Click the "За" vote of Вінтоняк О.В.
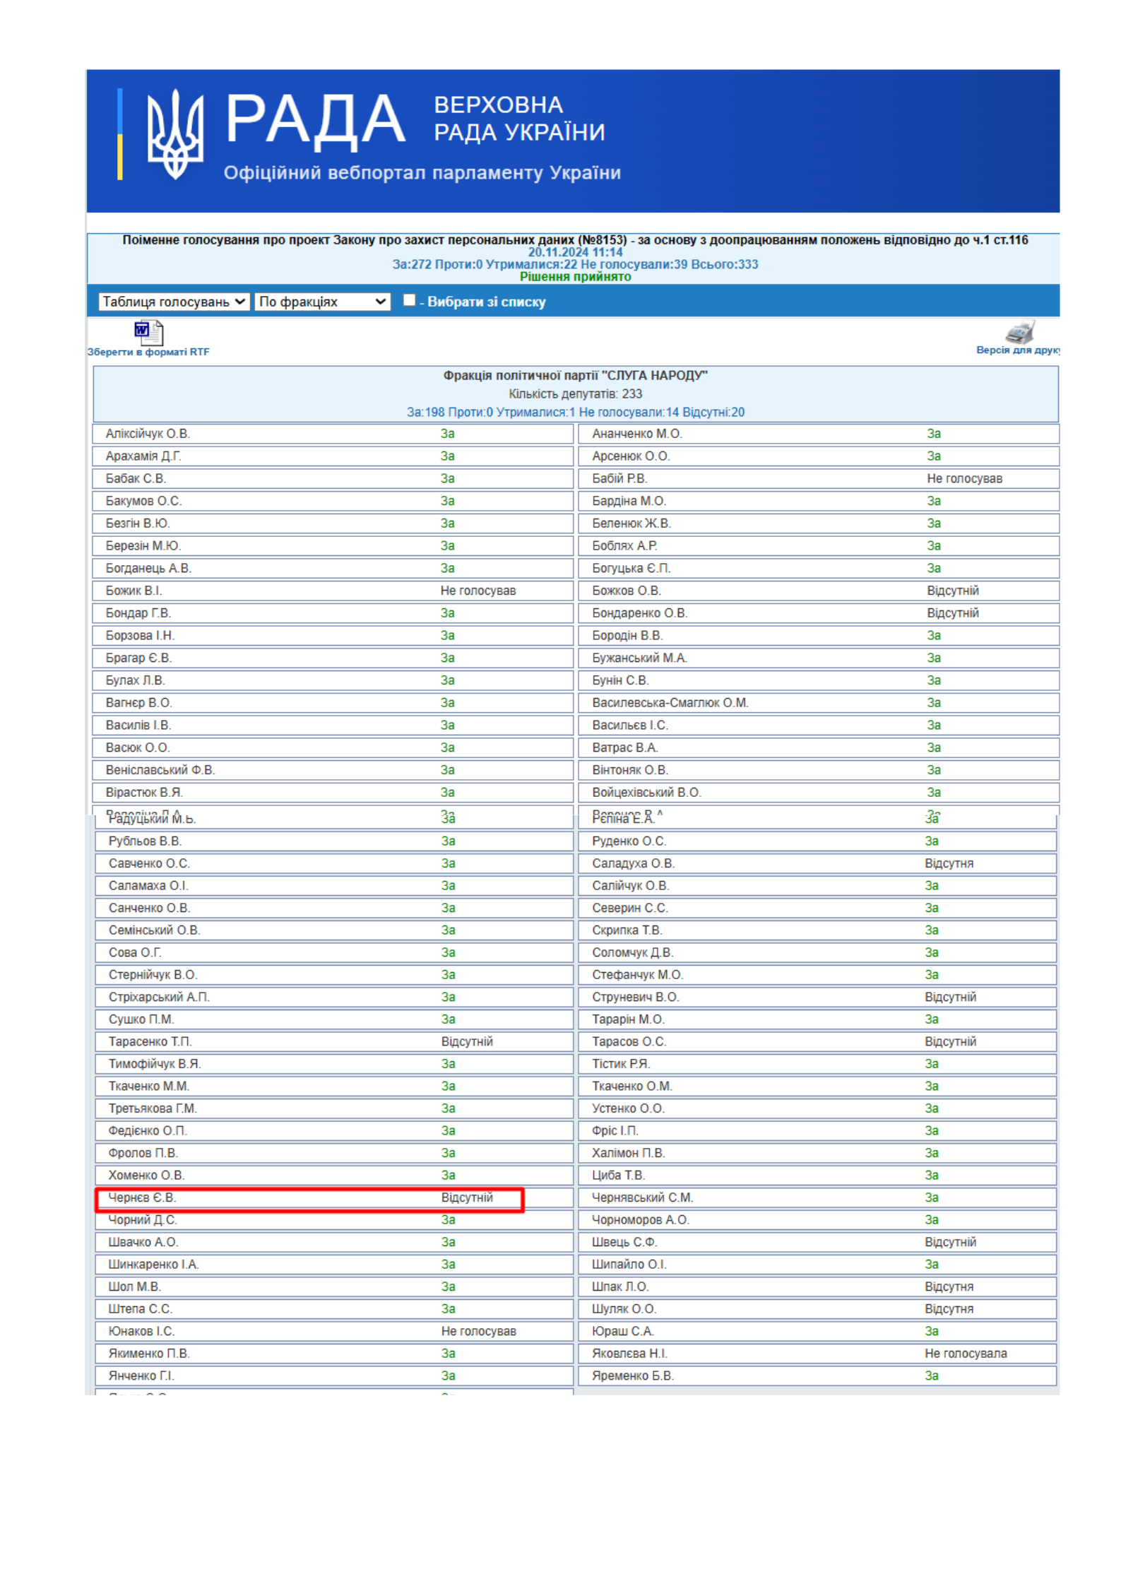This screenshot has width=1121, height=1586. [933, 770]
